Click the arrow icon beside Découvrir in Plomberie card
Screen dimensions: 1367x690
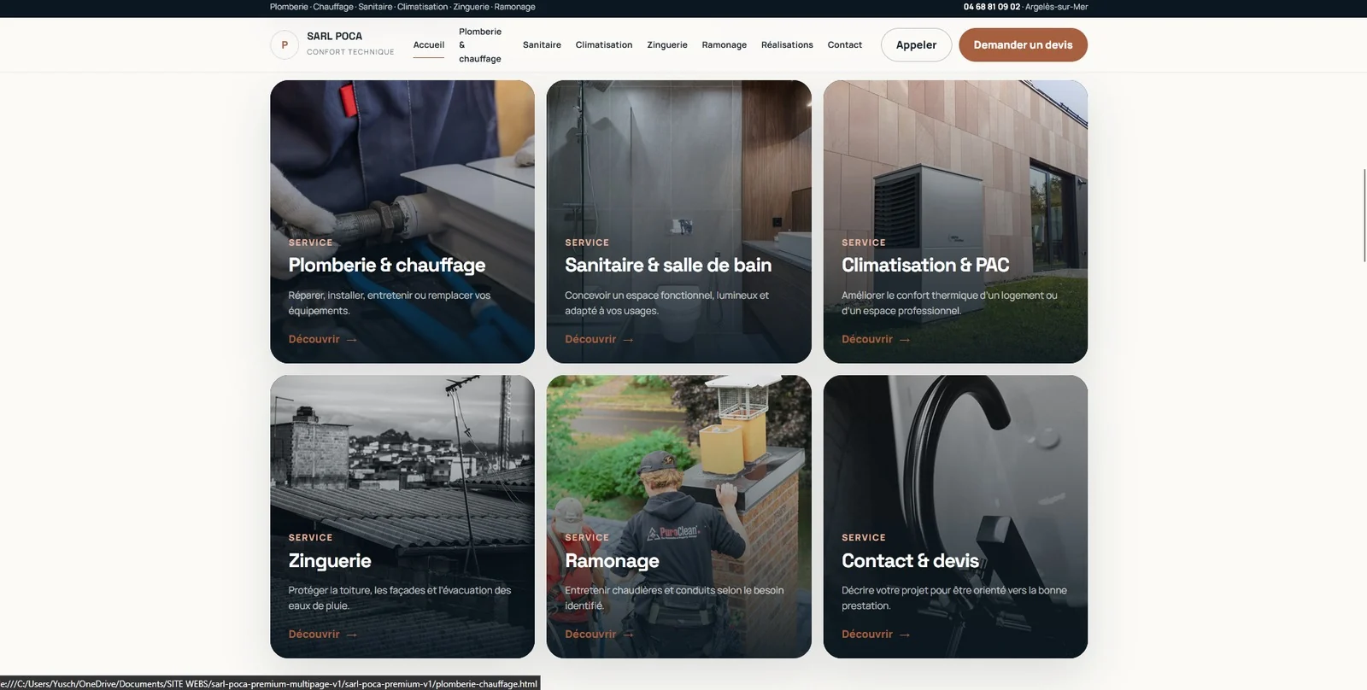coord(351,340)
